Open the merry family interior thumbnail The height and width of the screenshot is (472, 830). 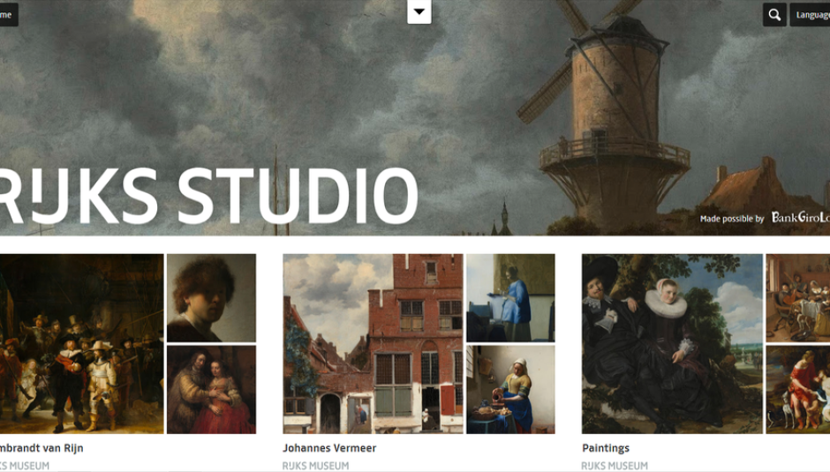click(x=797, y=298)
